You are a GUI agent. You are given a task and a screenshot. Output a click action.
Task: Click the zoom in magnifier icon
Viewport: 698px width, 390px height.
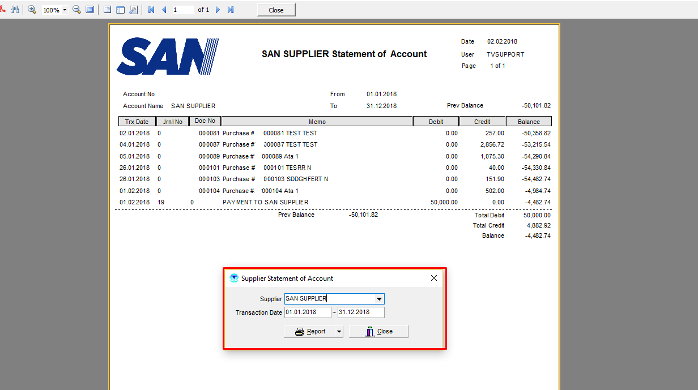click(32, 10)
